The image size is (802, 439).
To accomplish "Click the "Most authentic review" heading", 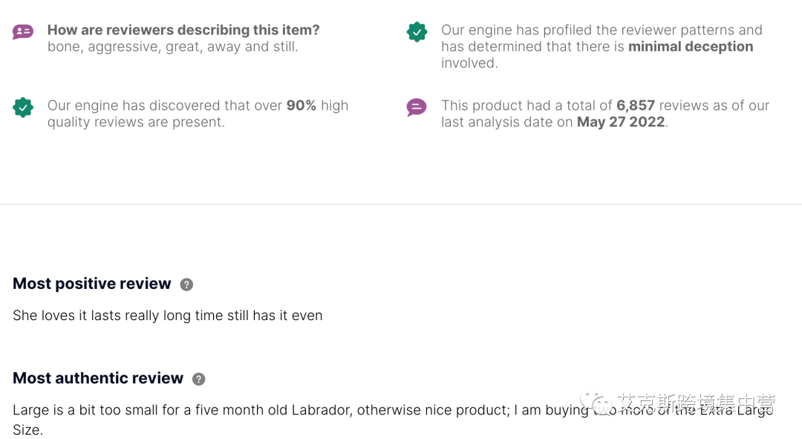I will tap(98, 378).
